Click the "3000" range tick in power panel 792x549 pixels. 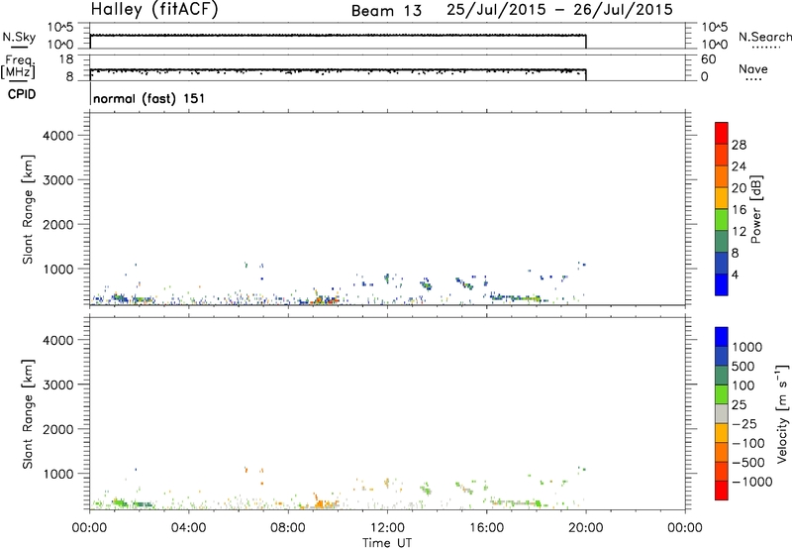[x=58, y=180]
